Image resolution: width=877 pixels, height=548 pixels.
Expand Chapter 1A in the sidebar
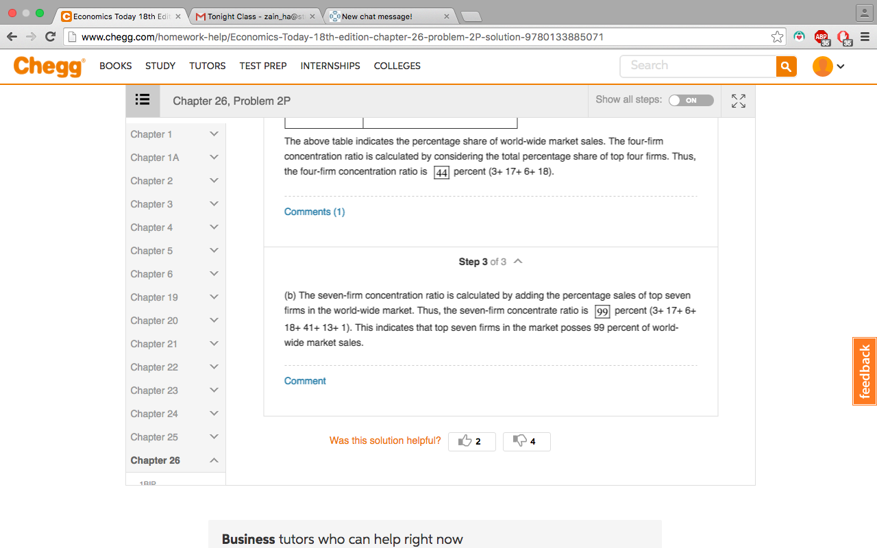click(x=175, y=158)
